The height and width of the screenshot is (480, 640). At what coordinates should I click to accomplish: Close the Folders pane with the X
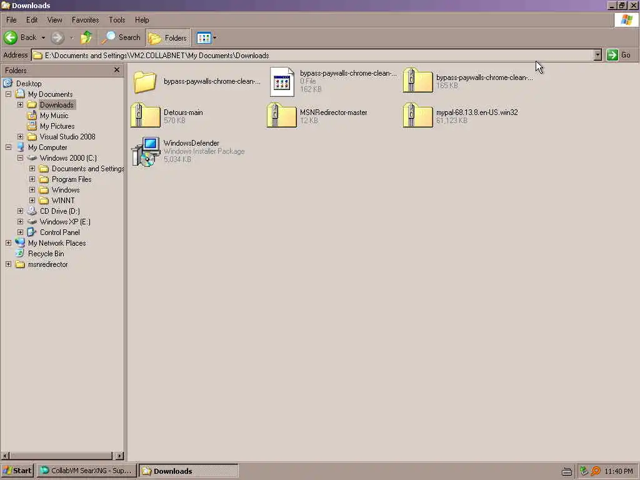[117, 70]
